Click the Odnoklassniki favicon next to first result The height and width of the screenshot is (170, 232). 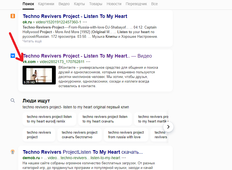point(13,16)
